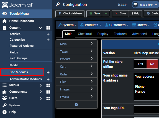Open the HikaShop System menu
Viewport: 159px width, 118px height.
[67, 25]
